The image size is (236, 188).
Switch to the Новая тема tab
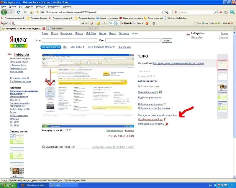[69, 28]
